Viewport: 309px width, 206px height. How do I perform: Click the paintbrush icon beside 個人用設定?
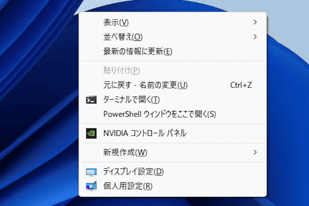pyautogui.click(x=91, y=186)
